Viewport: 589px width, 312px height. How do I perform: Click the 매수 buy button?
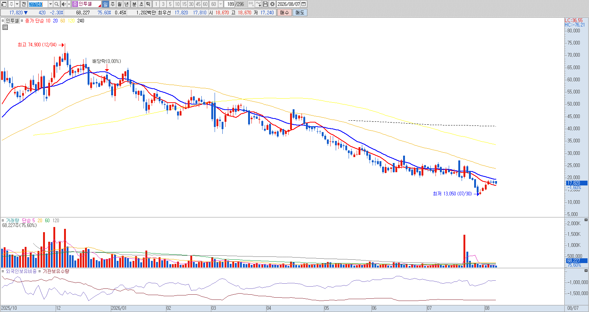pyautogui.click(x=285, y=13)
